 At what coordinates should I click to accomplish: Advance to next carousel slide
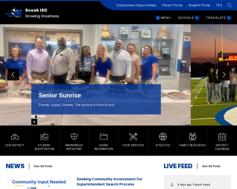[x=224, y=74]
